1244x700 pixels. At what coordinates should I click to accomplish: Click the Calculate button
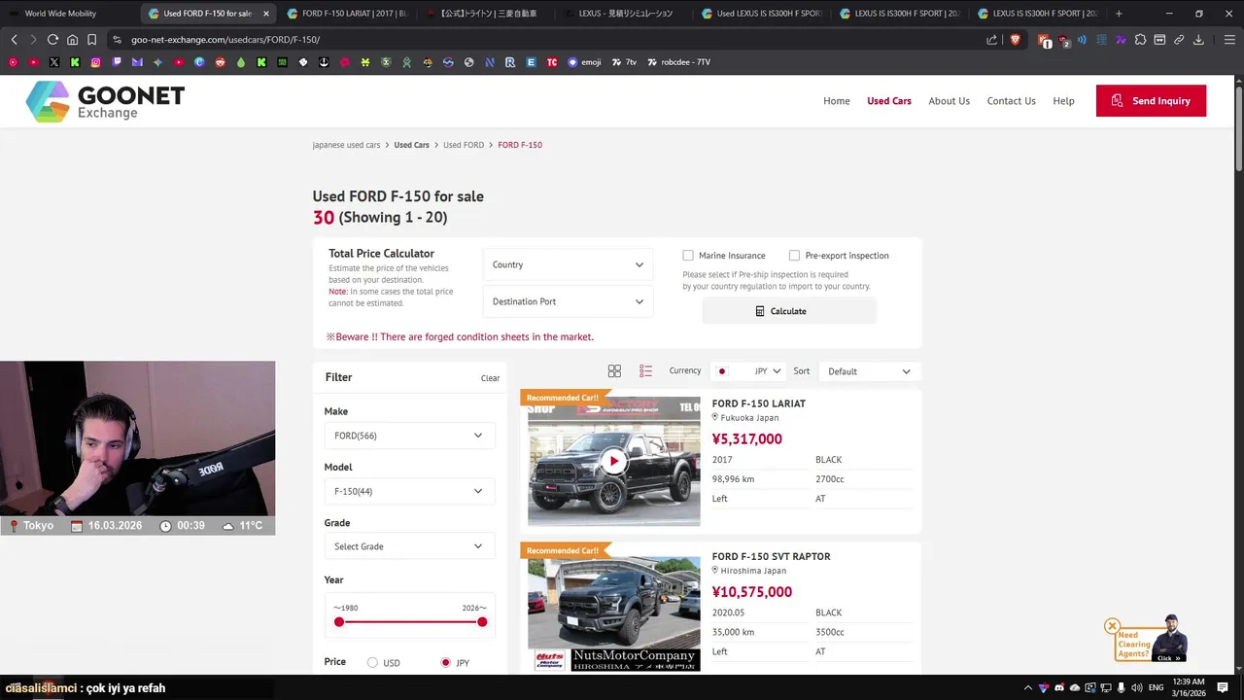click(788, 311)
